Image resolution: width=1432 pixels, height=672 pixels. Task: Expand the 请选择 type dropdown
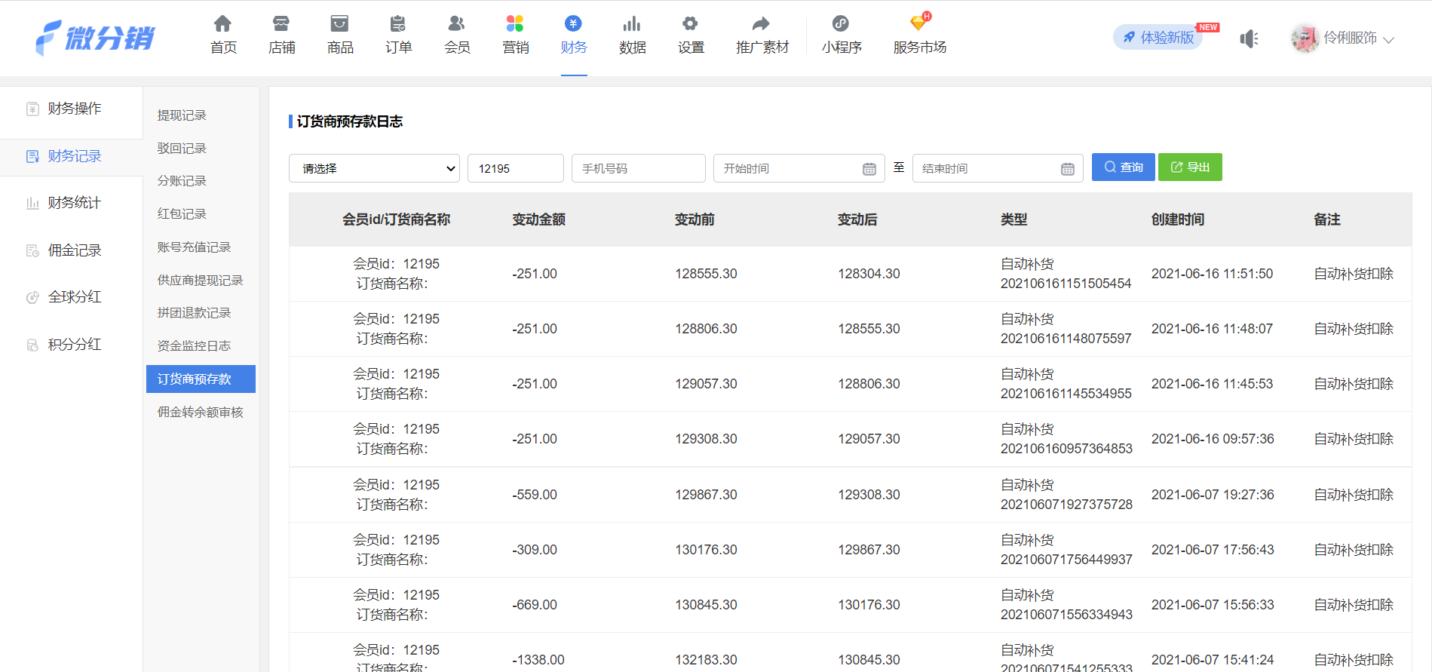point(374,168)
